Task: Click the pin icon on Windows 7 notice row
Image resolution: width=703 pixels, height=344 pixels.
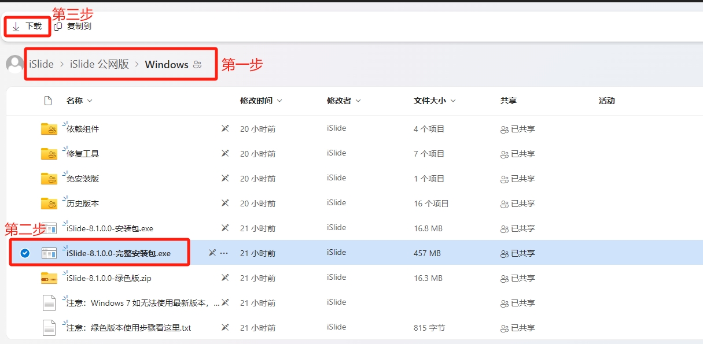Action: 225,303
